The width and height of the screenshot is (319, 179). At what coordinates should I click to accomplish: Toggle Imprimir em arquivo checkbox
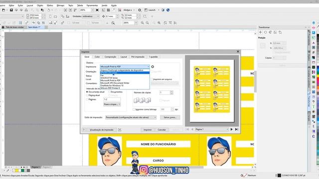(x=152, y=80)
